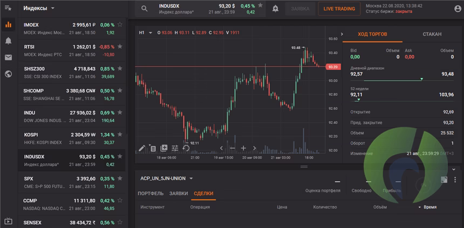Open the favorites list menu icon
464x228 pixels.
pos(8,8)
